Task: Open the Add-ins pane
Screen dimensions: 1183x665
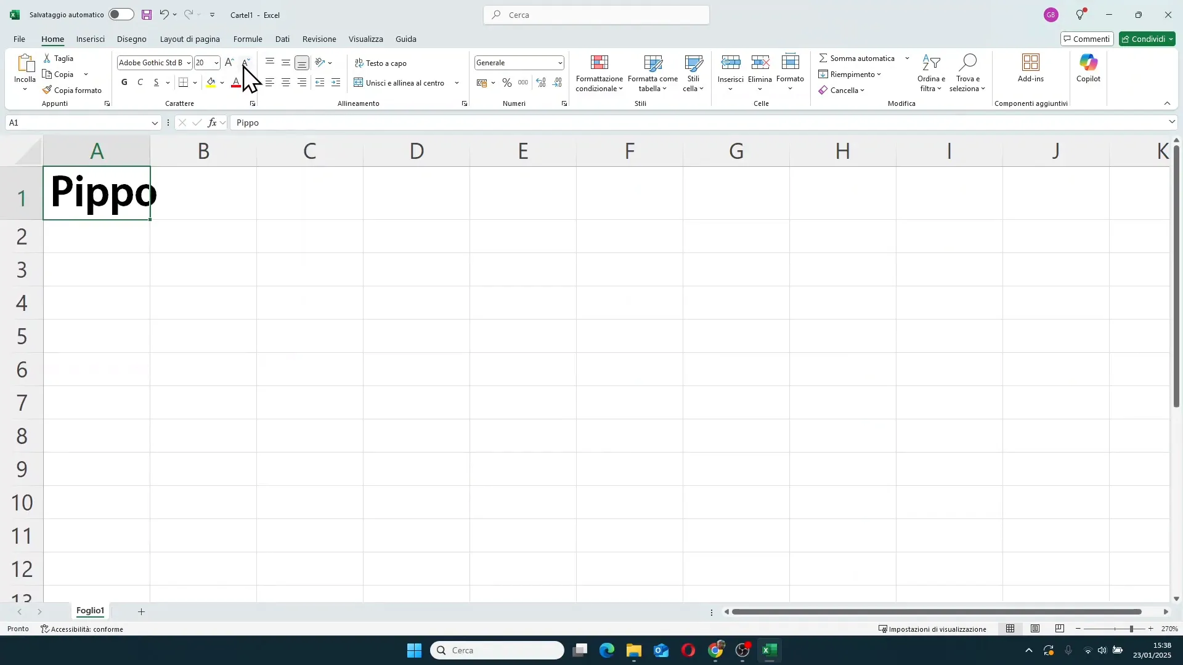Action: point(1031,68)
